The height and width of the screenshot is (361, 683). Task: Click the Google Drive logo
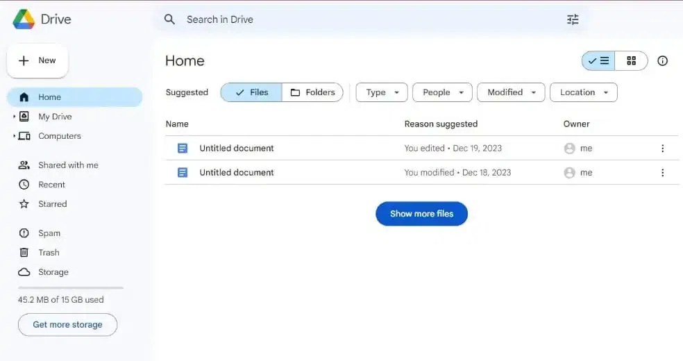[24, 19]
